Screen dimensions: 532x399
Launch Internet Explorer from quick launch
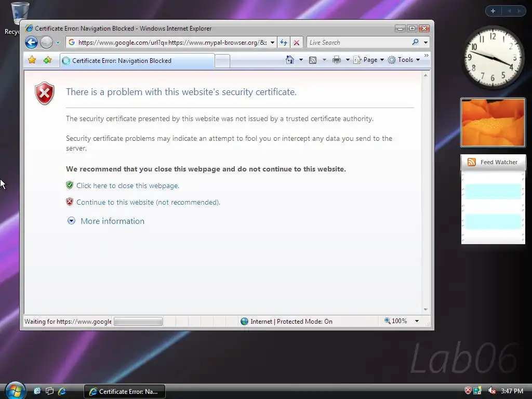(62, 391)
